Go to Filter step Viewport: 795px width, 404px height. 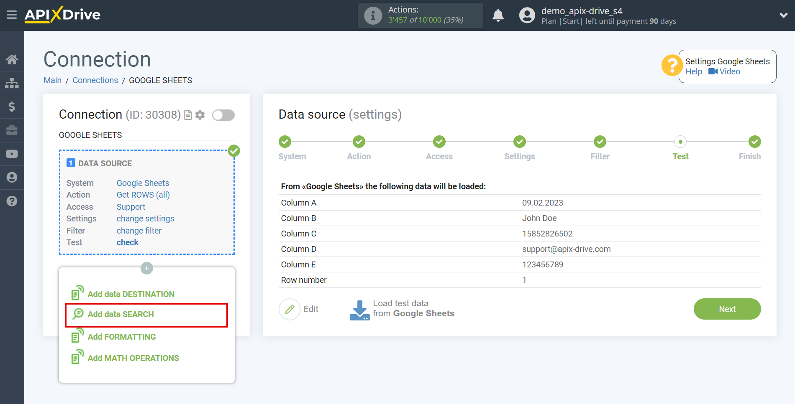click(600, 142)
